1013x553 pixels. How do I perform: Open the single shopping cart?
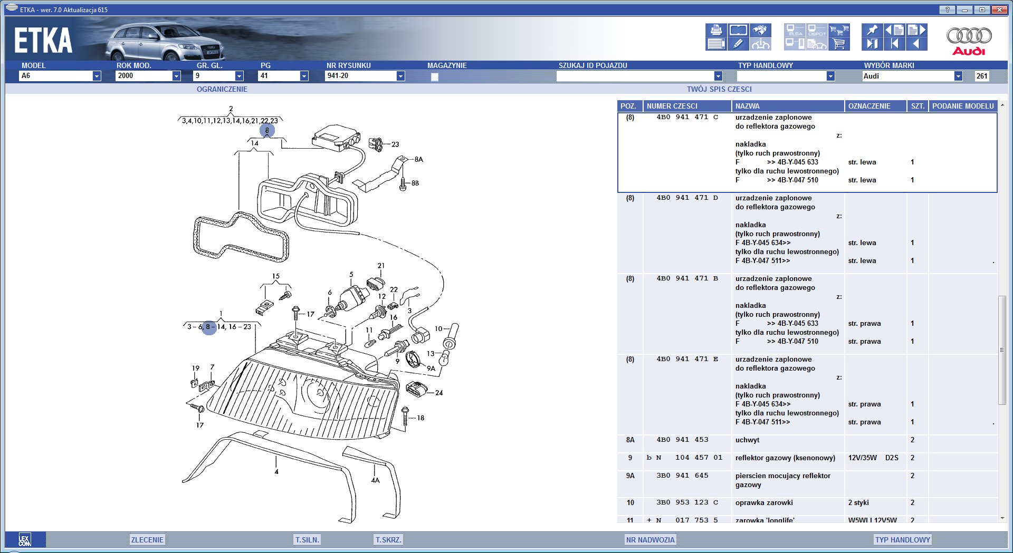[839, 44]
